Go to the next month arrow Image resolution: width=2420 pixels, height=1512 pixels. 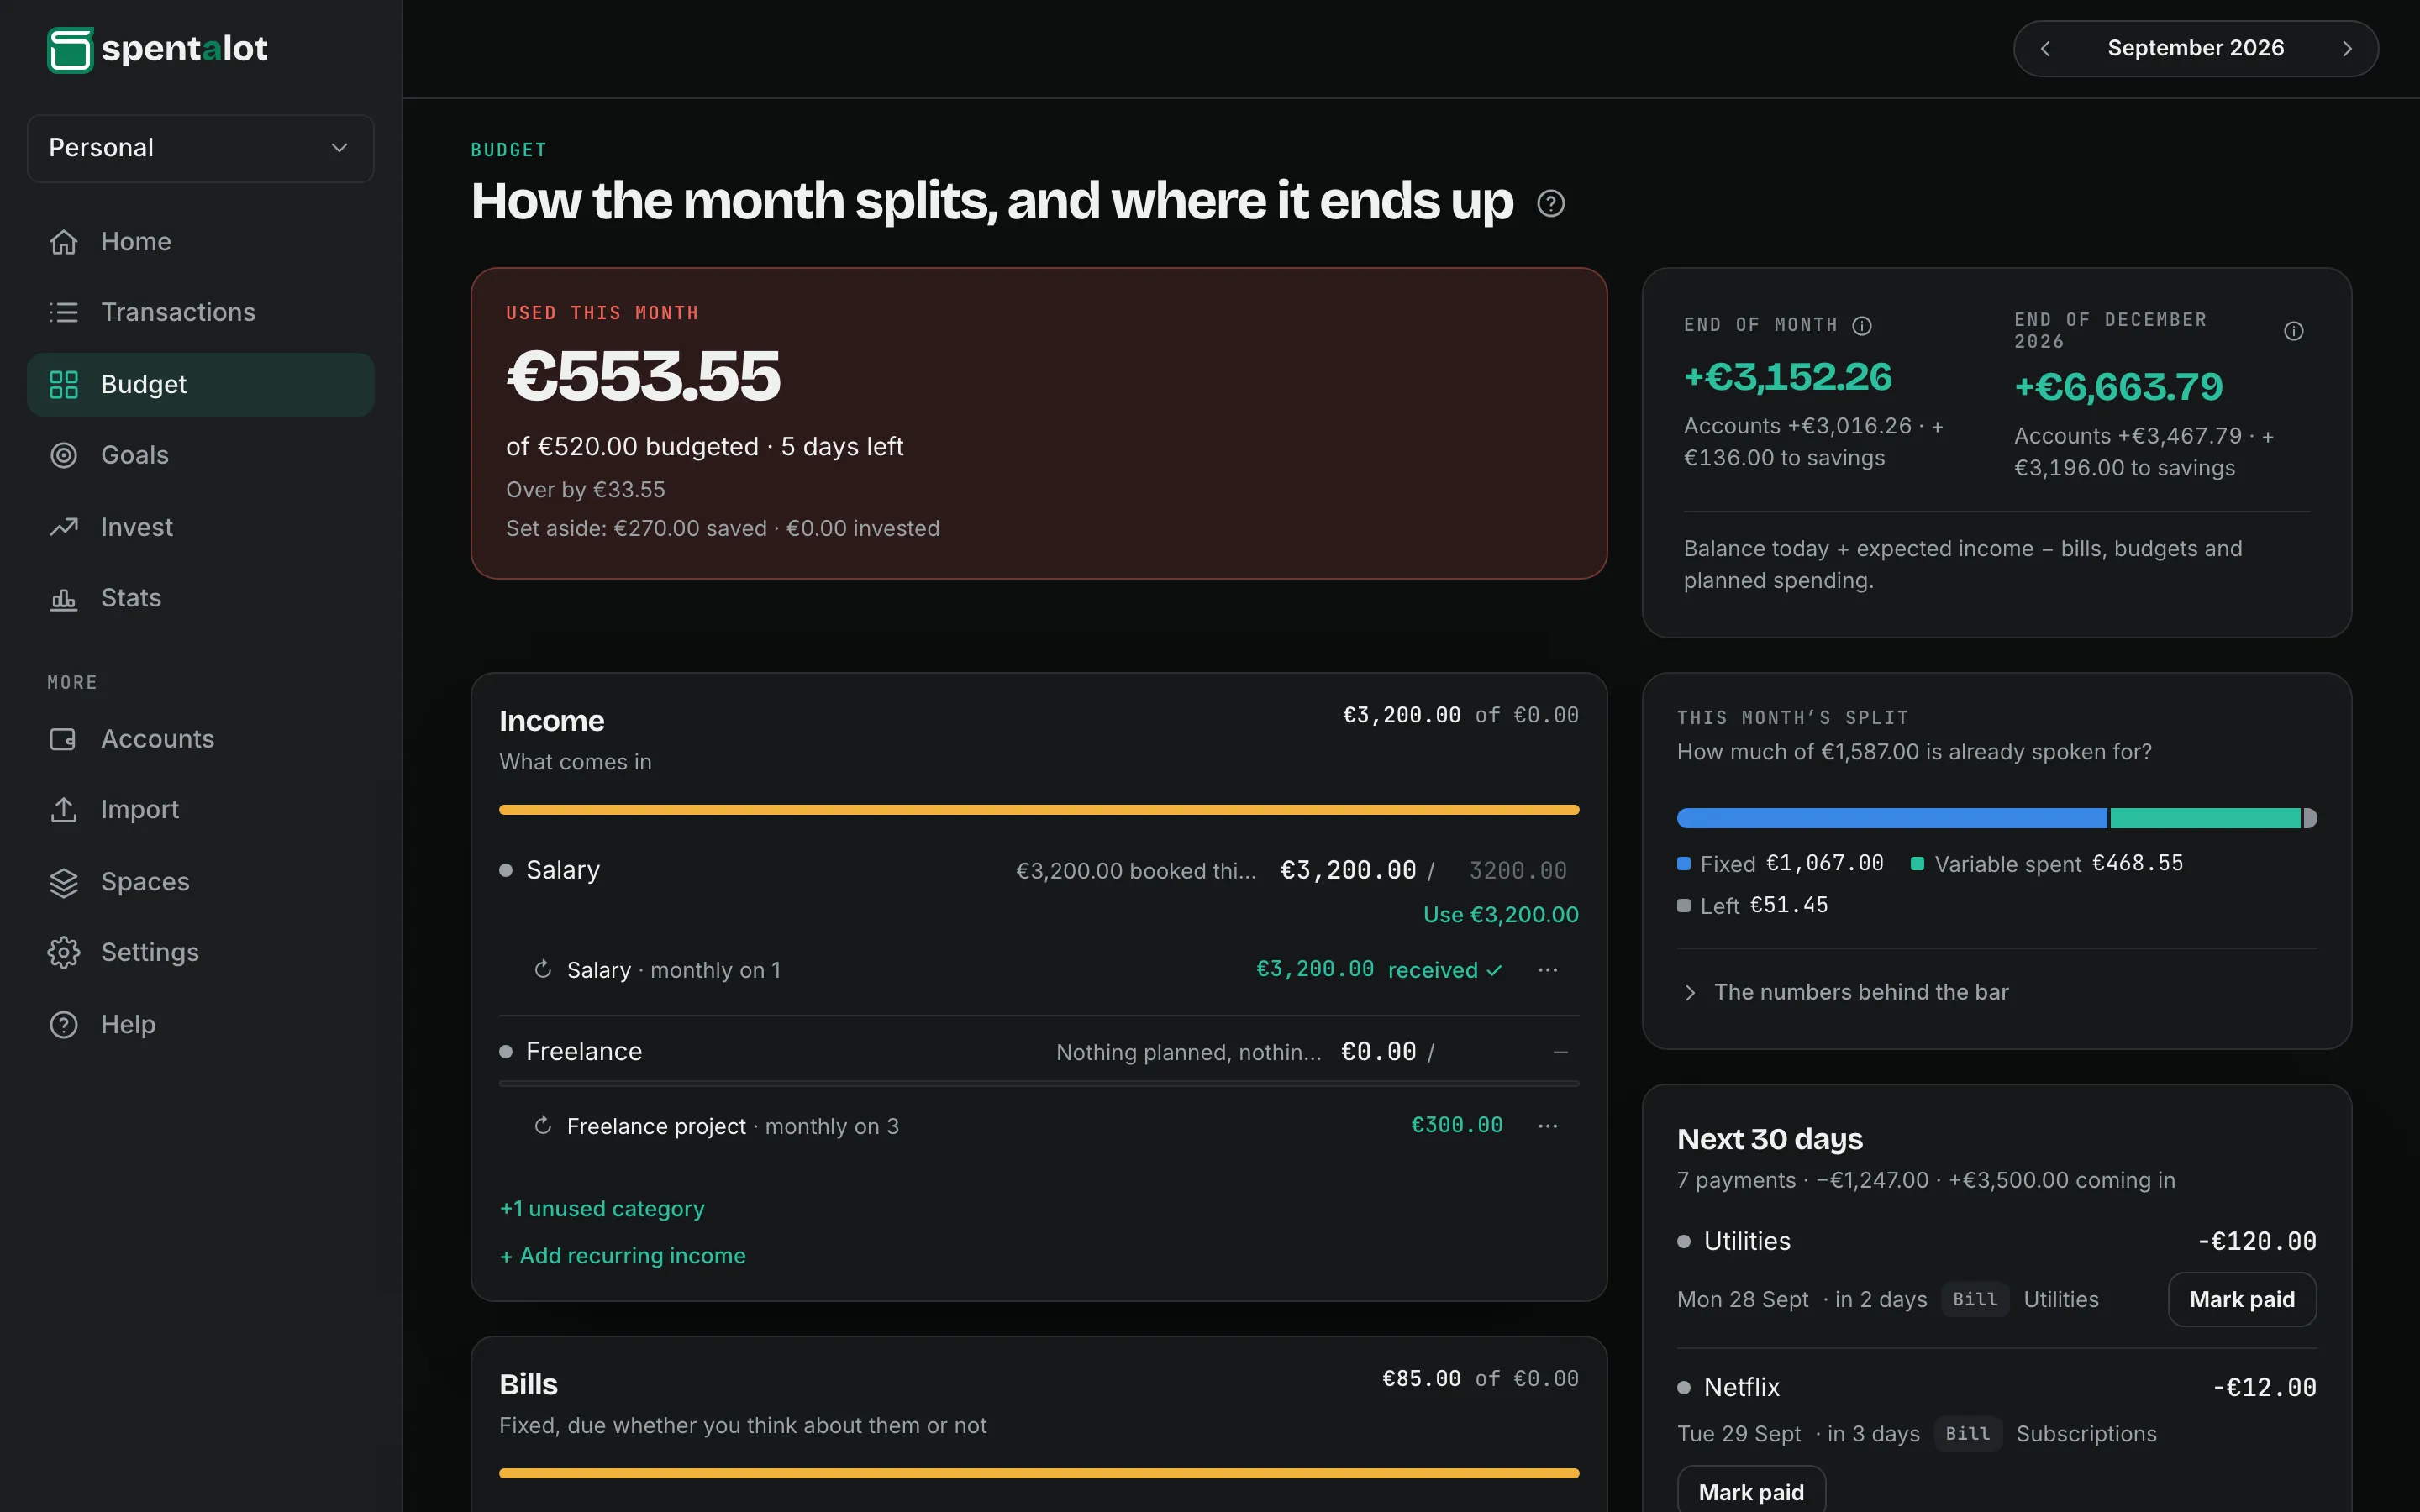pos(2347,49)
